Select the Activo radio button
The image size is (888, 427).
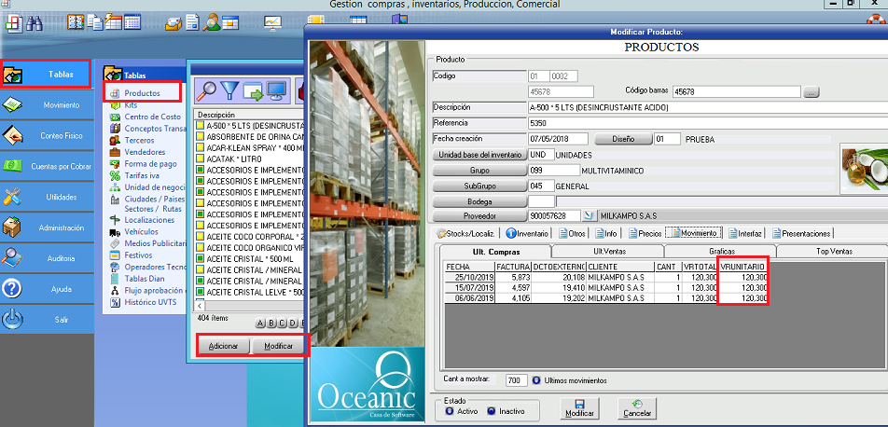[x=451, y=411]
